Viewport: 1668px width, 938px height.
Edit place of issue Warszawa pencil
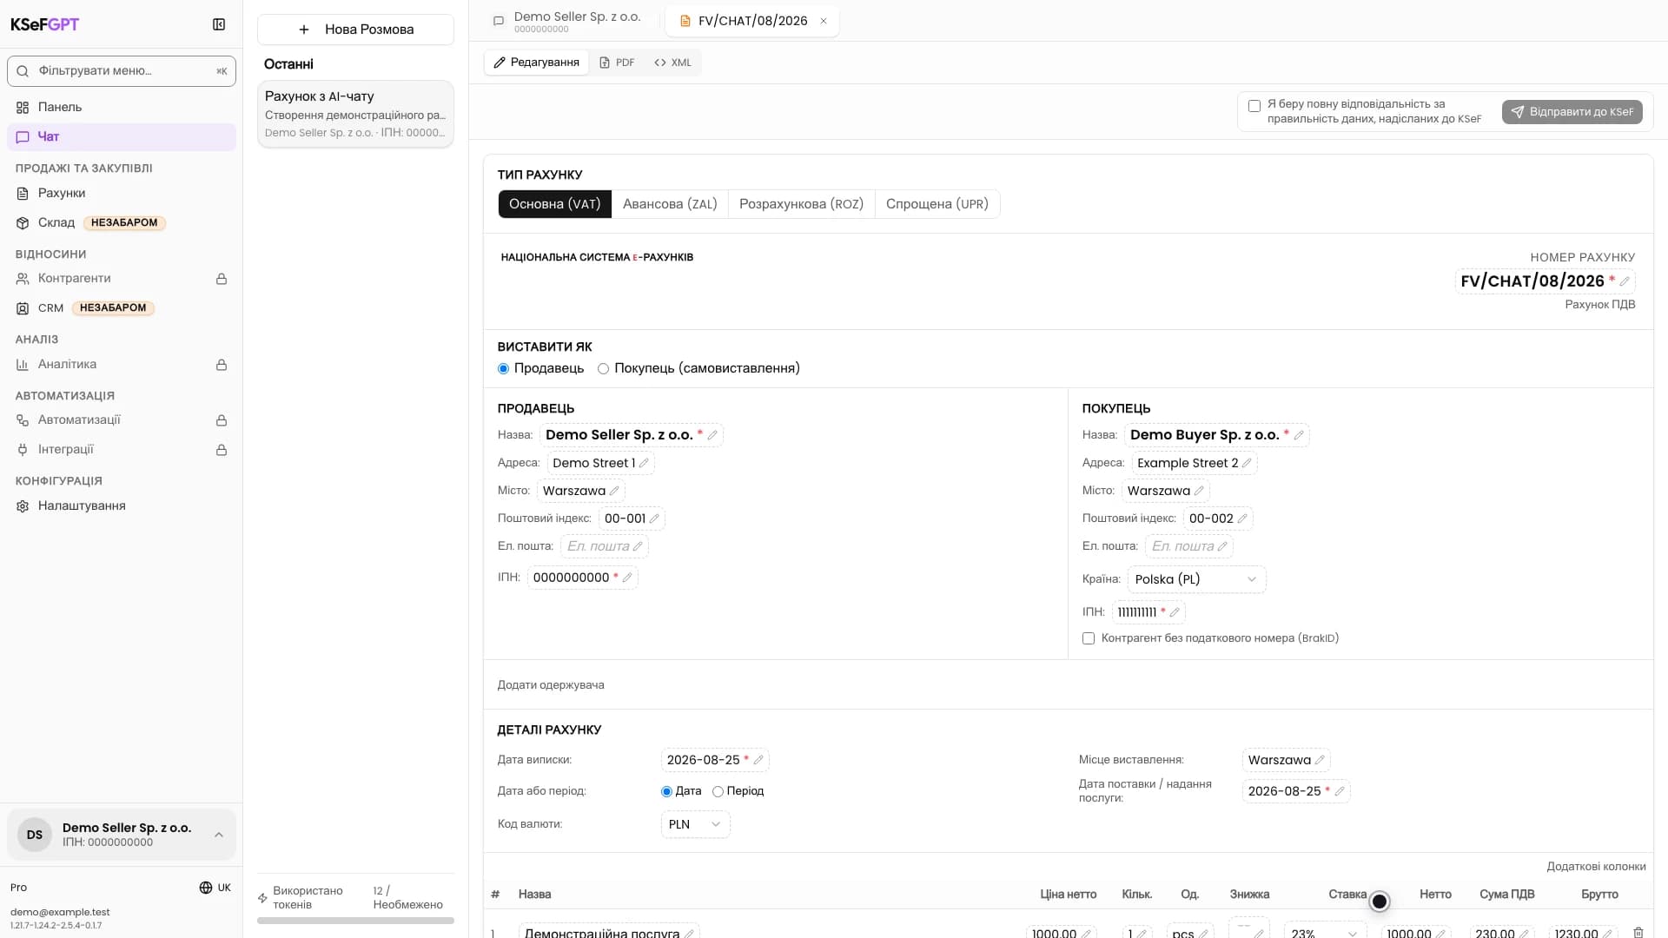click(x=1320, y=760)
